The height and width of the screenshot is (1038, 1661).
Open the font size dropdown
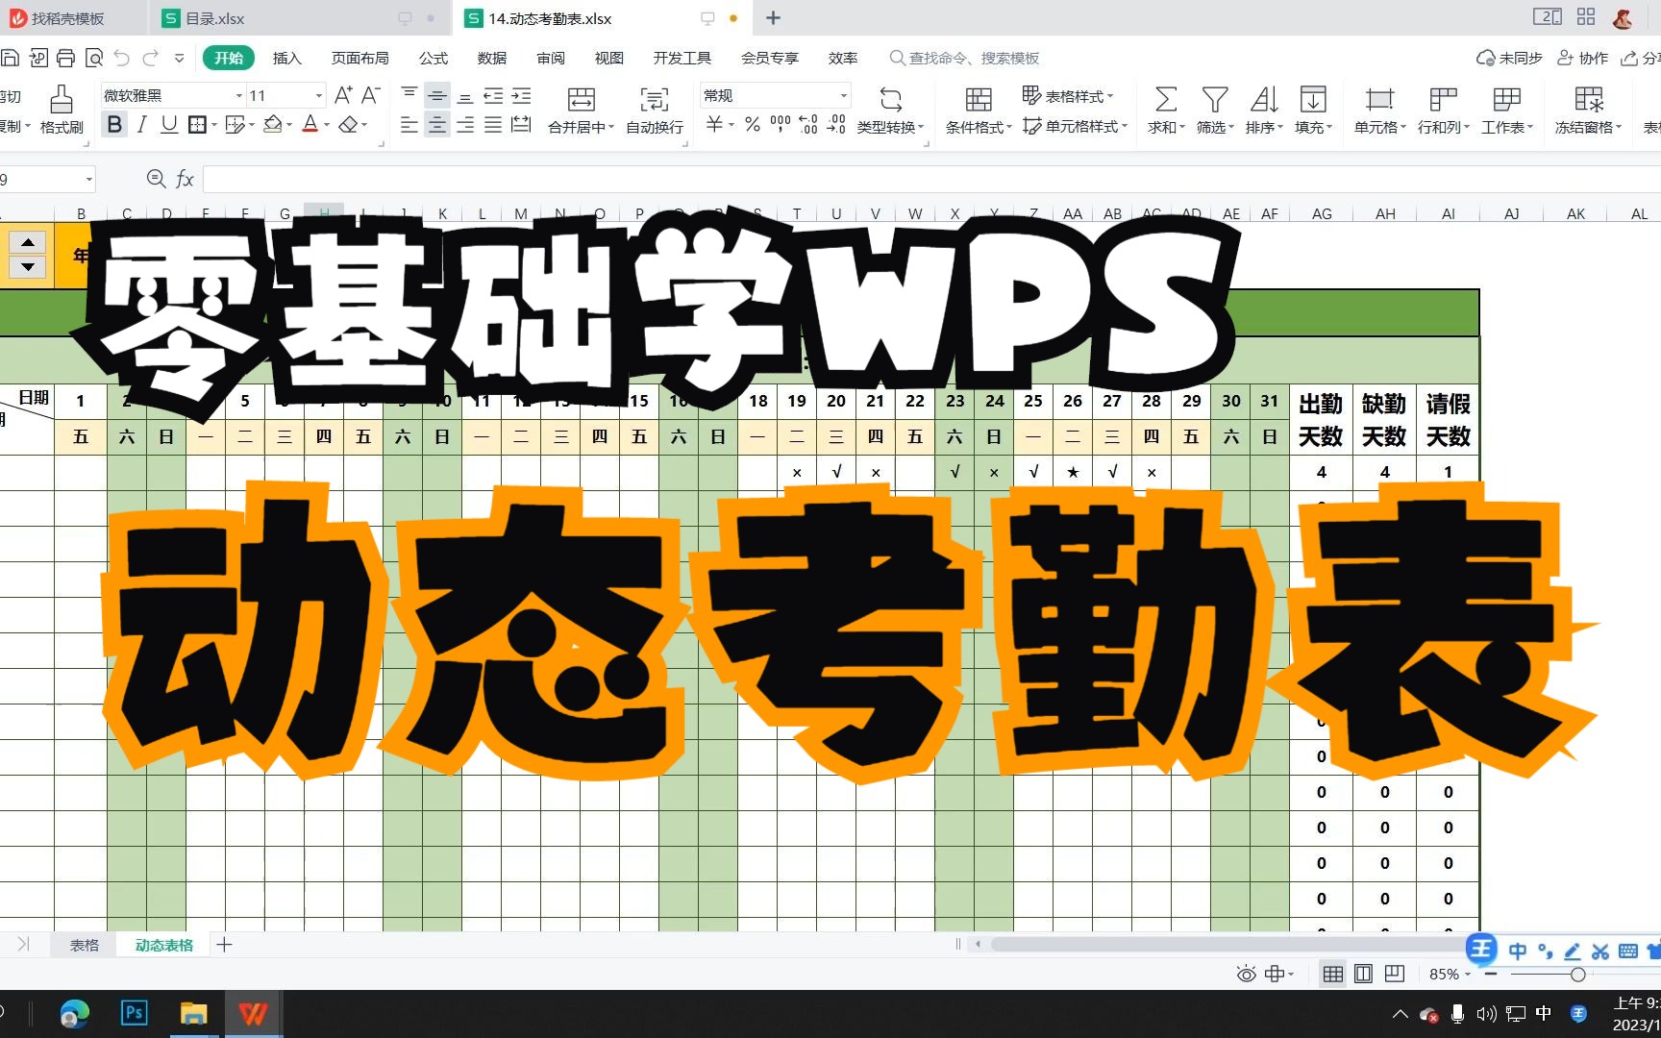click(x=319, y=95)
